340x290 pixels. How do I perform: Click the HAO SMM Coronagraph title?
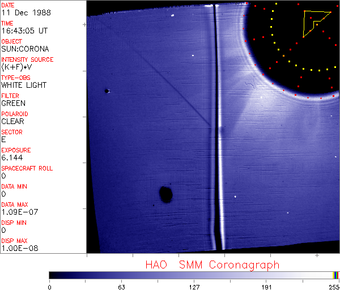coord(212,265)
